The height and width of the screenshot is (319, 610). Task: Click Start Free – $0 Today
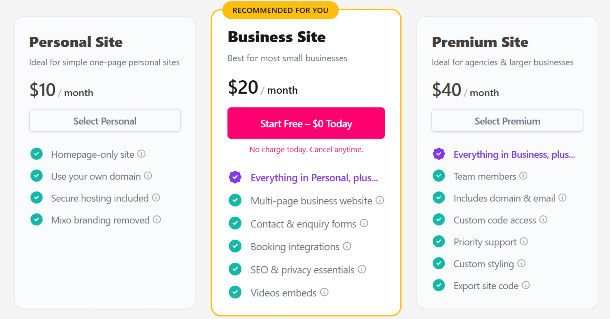point(306,124)
